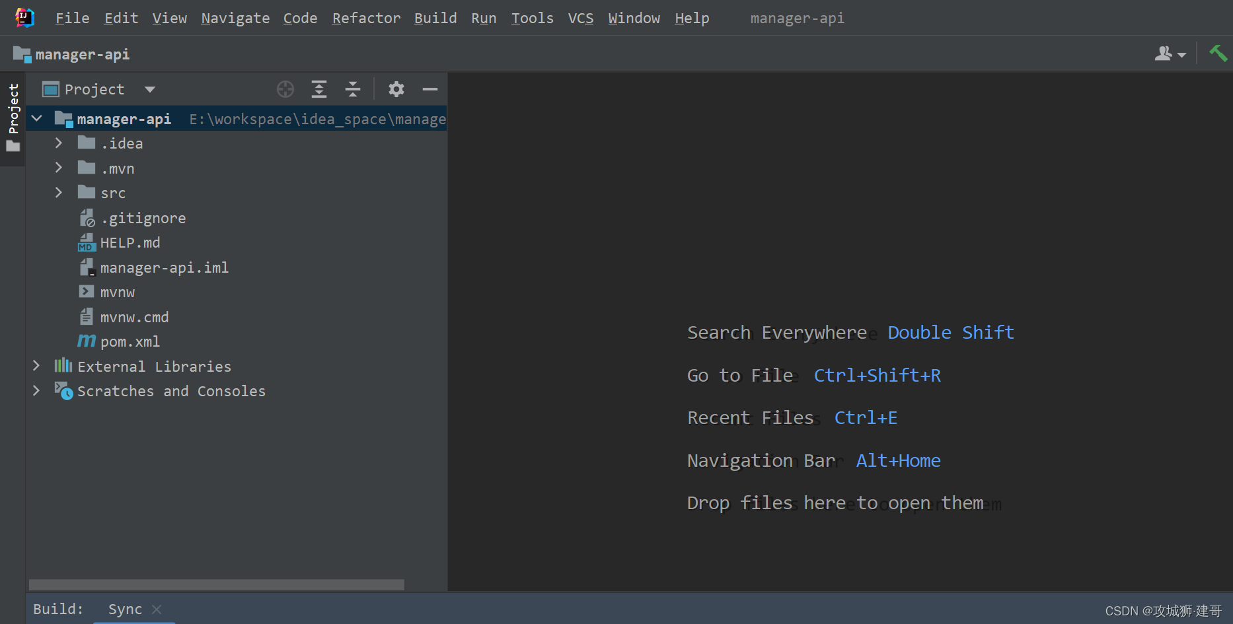Image resolution: width=1233 pixels, height=624 pixels.
Task: Select the mvnw file name
Action: [118, 292]
